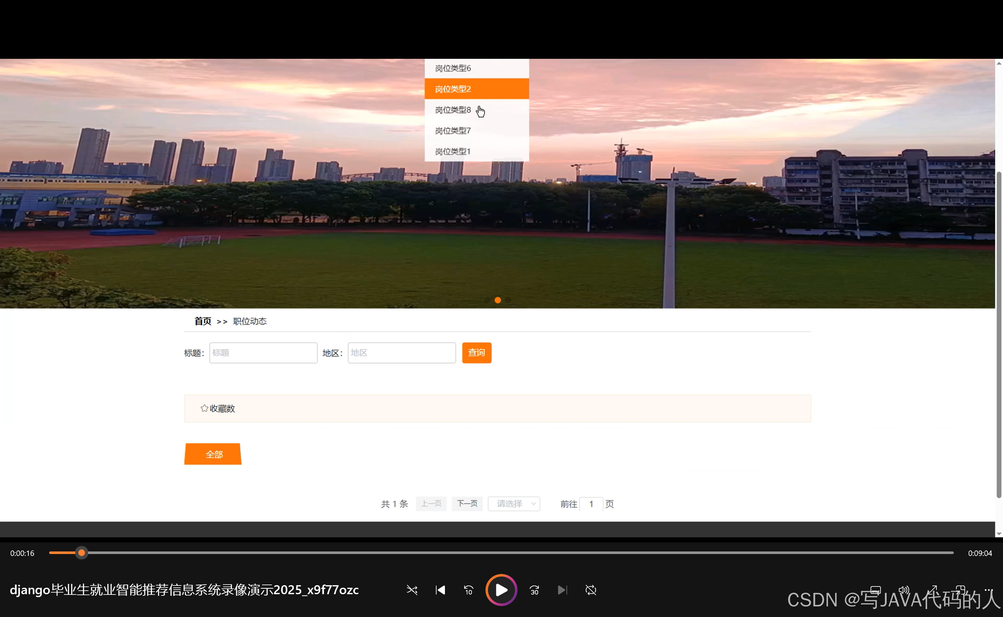The width and height of the screenshot is (1003, 617).
Task: Click the orange 查询 search button
Action: (x=477, y=353)
